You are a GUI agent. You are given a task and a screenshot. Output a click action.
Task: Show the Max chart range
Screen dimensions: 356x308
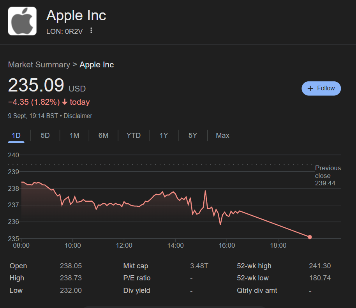222,136
